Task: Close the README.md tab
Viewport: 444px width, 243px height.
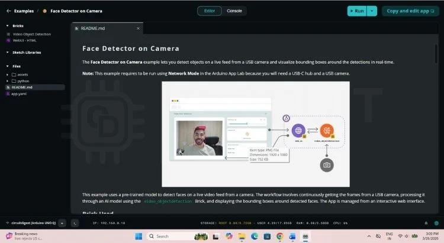Action: 138,28
